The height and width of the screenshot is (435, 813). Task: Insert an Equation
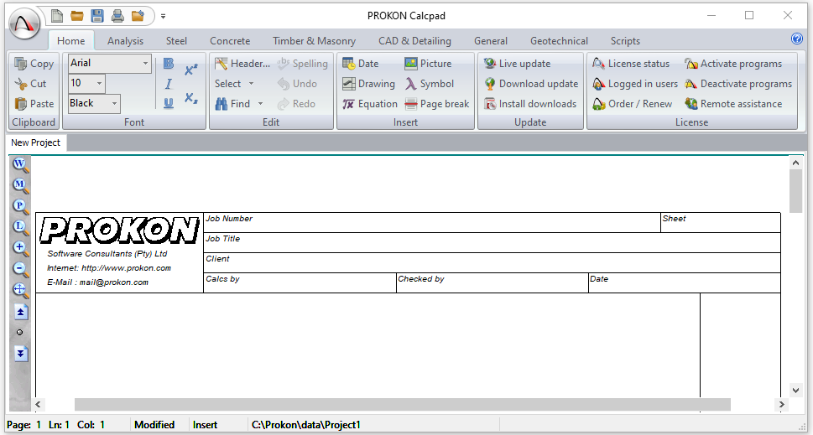pyautogui.click(x=370, y=104)
